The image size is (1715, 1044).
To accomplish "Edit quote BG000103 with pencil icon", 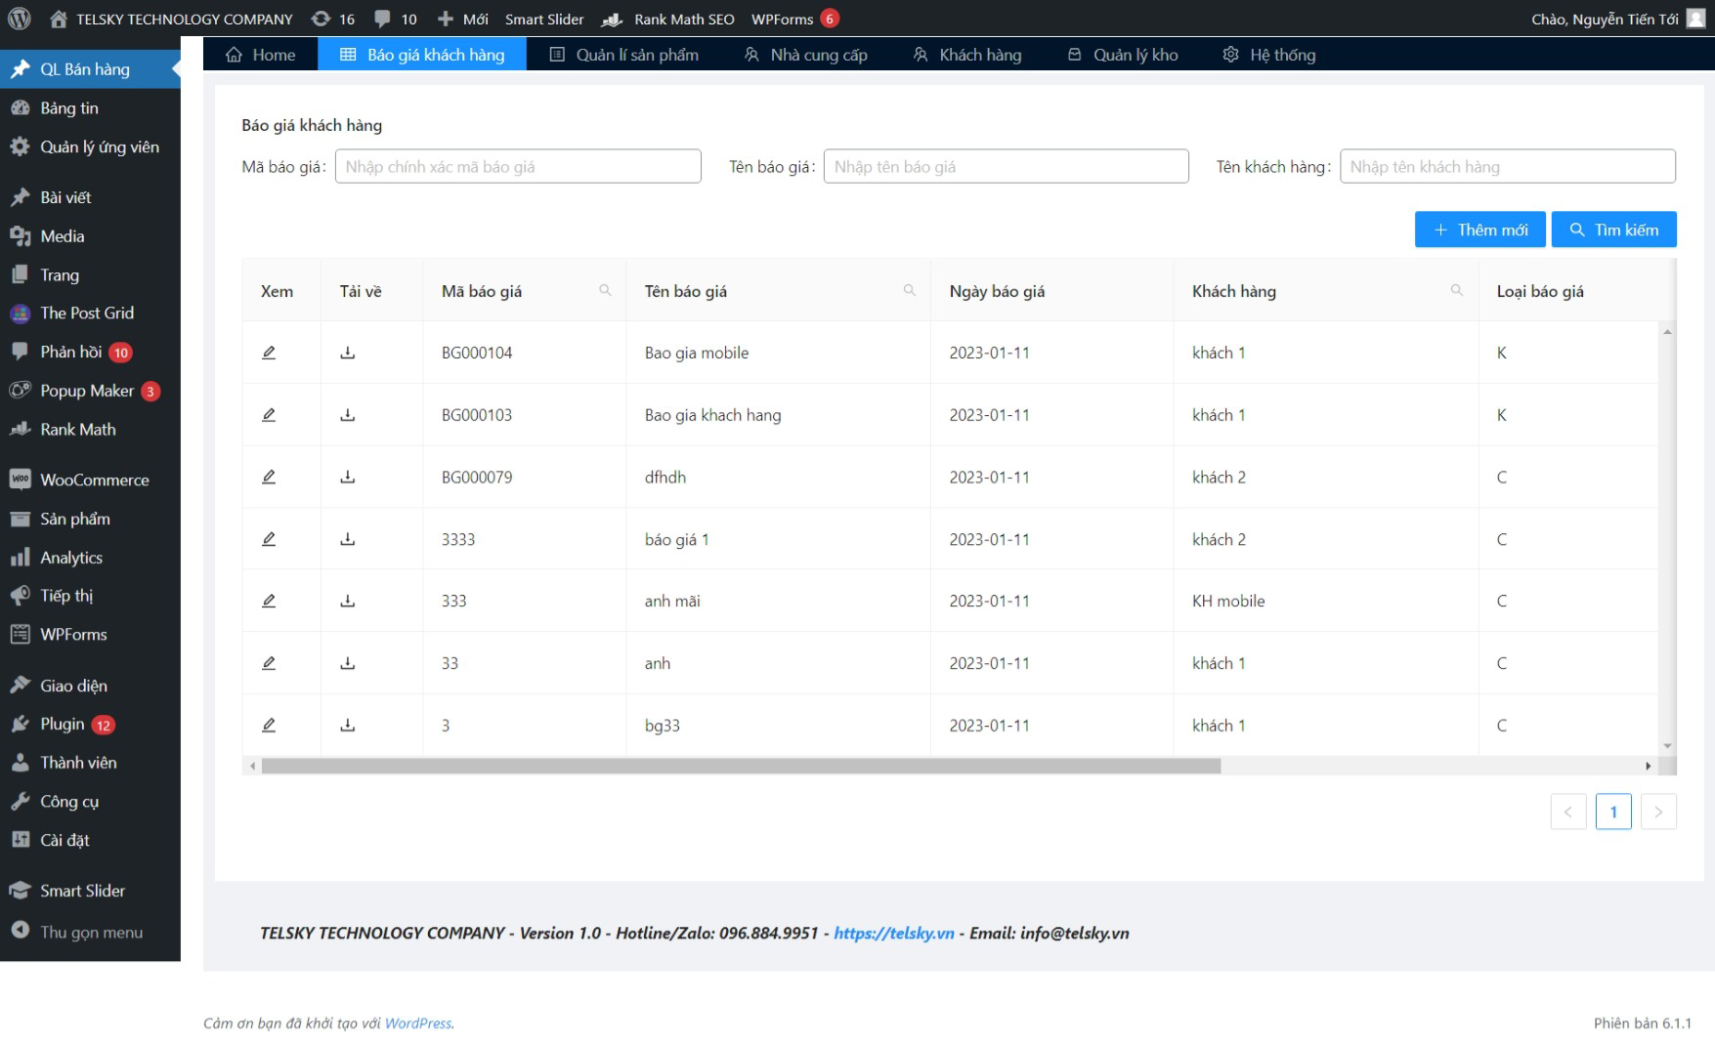I will [269, 415].
